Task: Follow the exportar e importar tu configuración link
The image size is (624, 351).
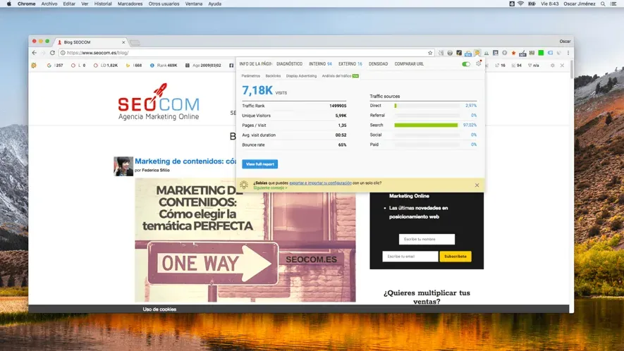Action: [x=320, y=183]
